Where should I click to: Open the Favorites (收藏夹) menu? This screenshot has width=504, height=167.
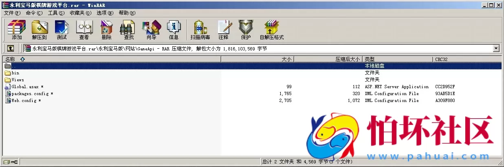pyautogui.click(x=80, y=13)
